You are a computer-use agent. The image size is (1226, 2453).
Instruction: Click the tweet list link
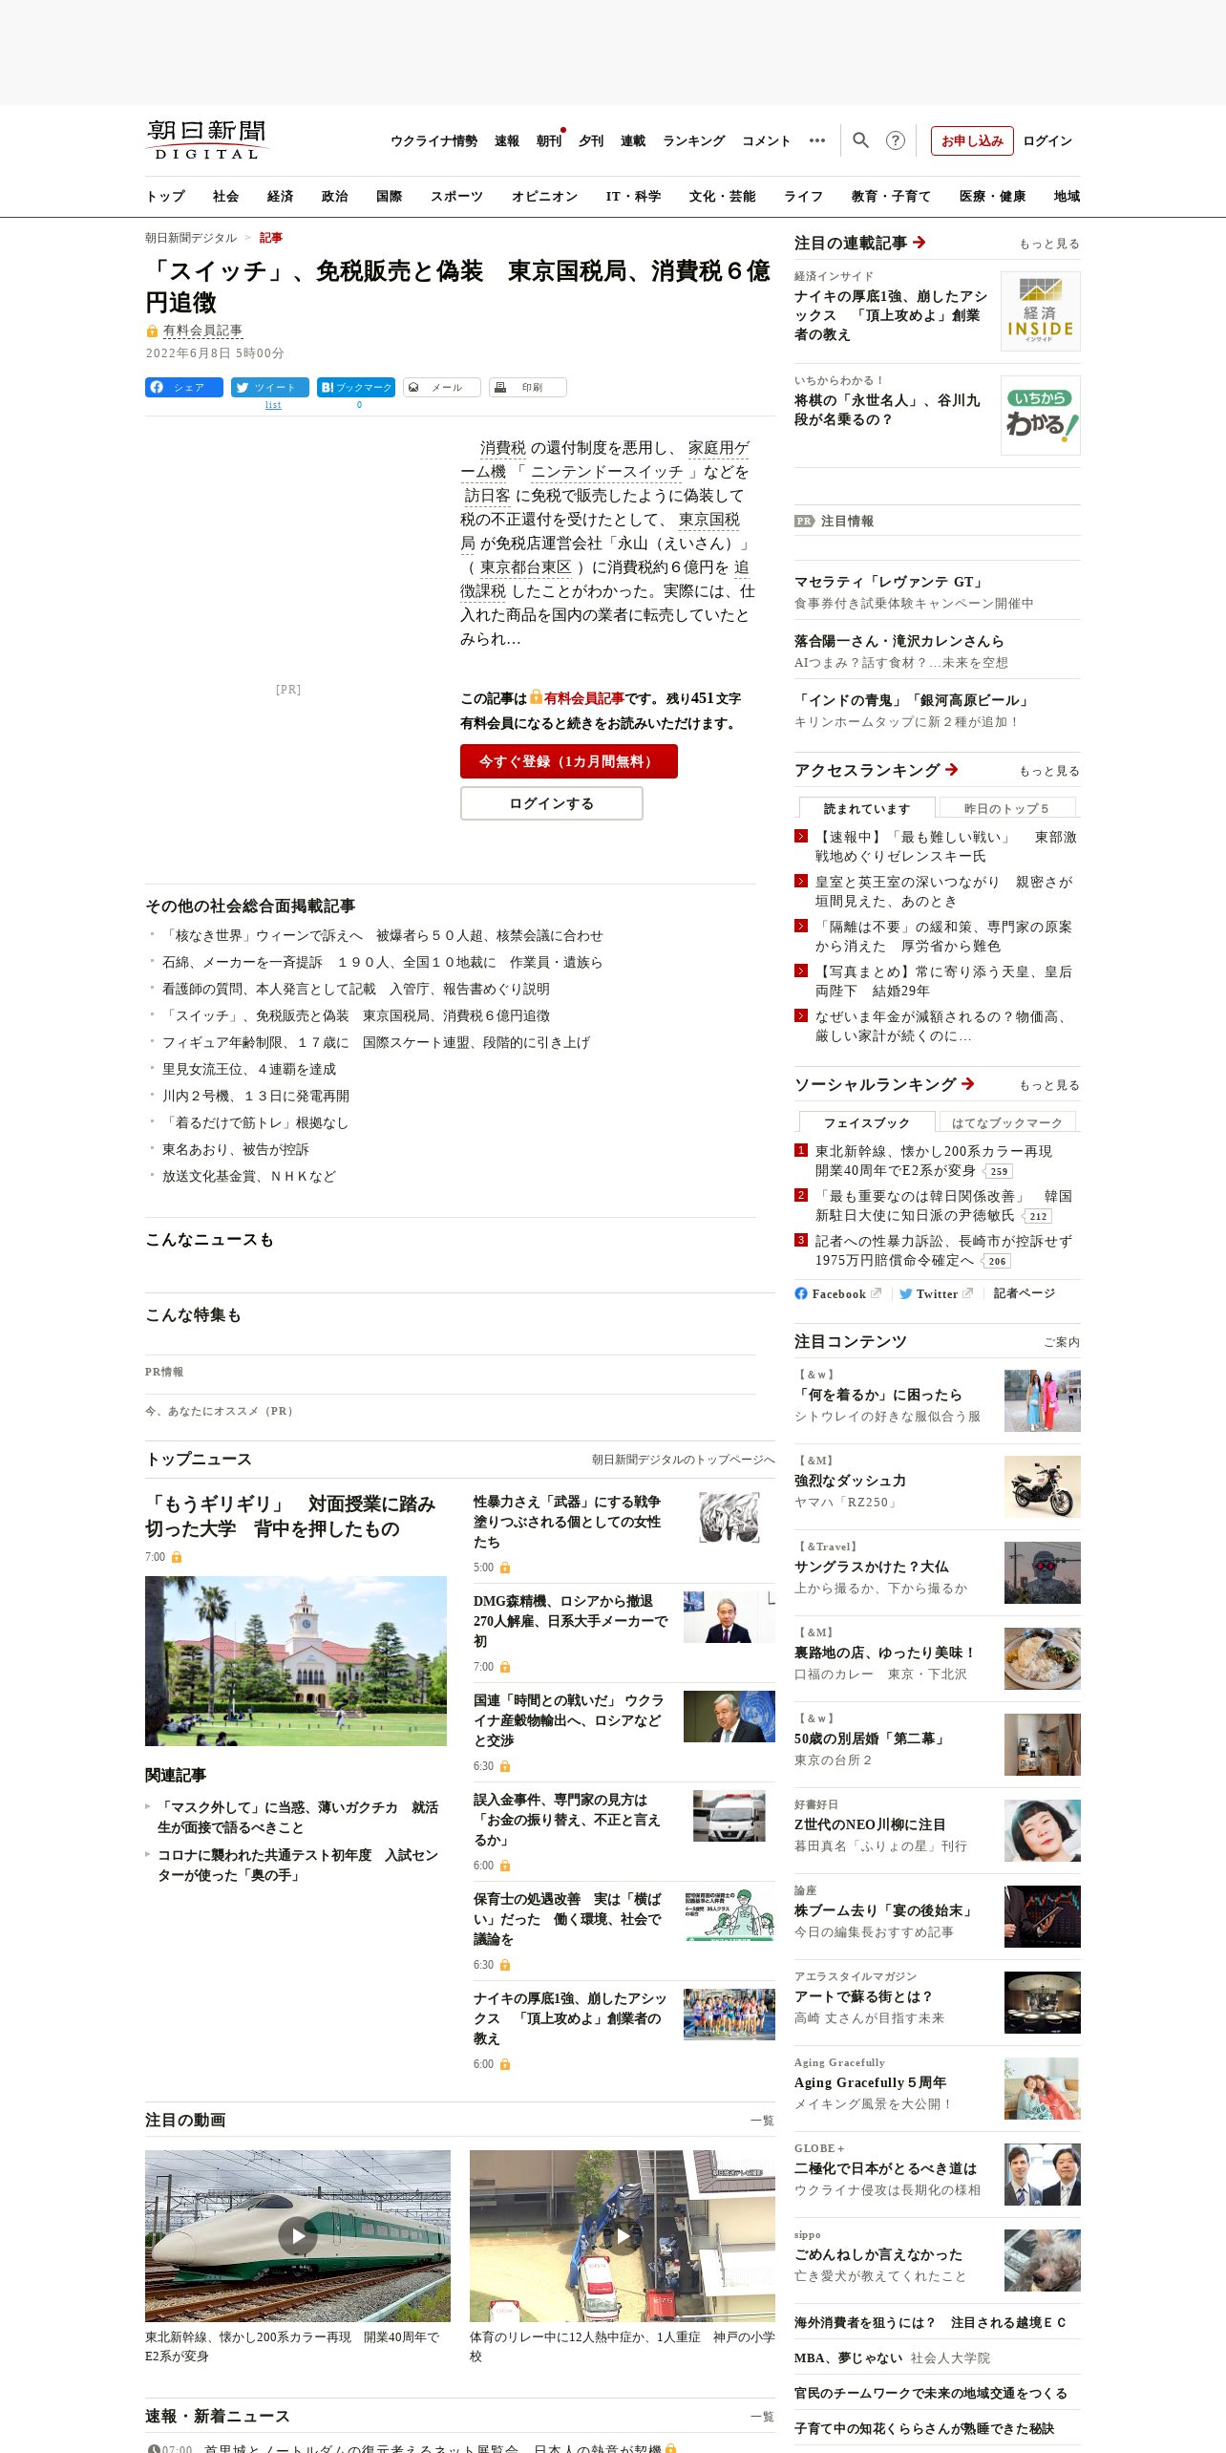273,405
